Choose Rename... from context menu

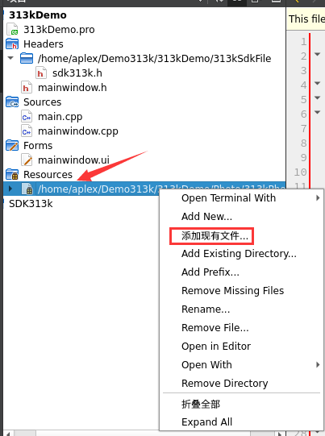point(241,309)
